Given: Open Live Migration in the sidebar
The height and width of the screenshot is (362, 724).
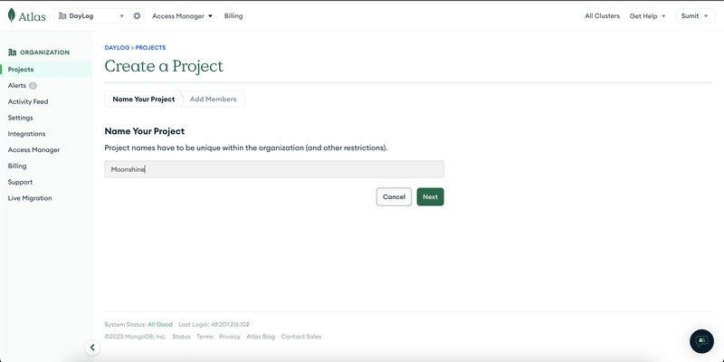Looking at the screenshot, I should 30,198.
